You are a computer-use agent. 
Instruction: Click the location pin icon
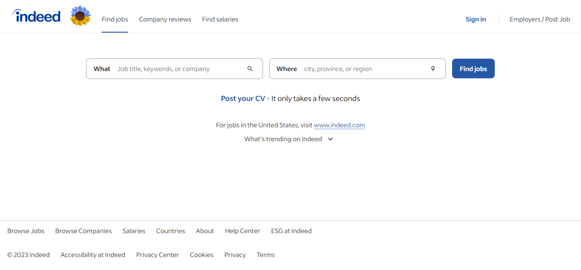(x=433, y=69)
